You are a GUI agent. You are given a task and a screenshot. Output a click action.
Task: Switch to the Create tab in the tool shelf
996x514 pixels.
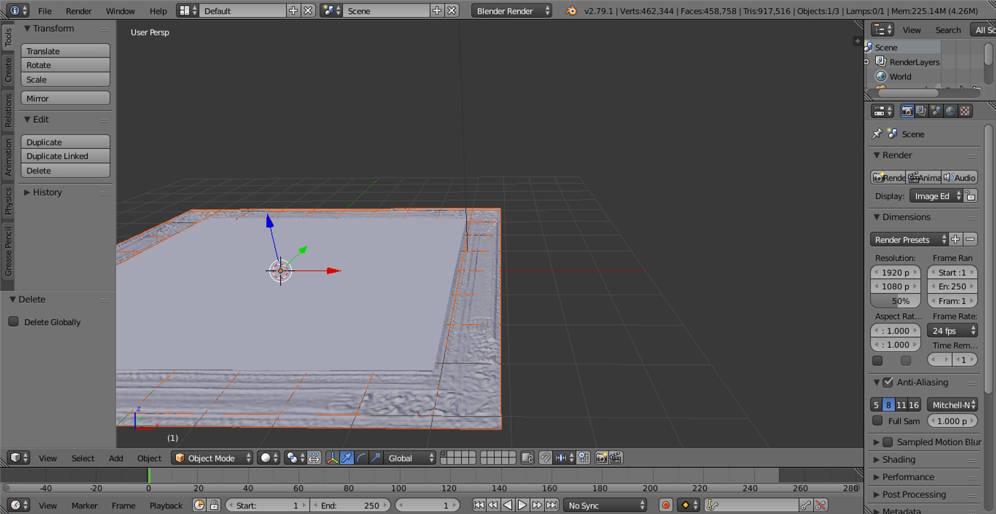[x=8, y=70]
